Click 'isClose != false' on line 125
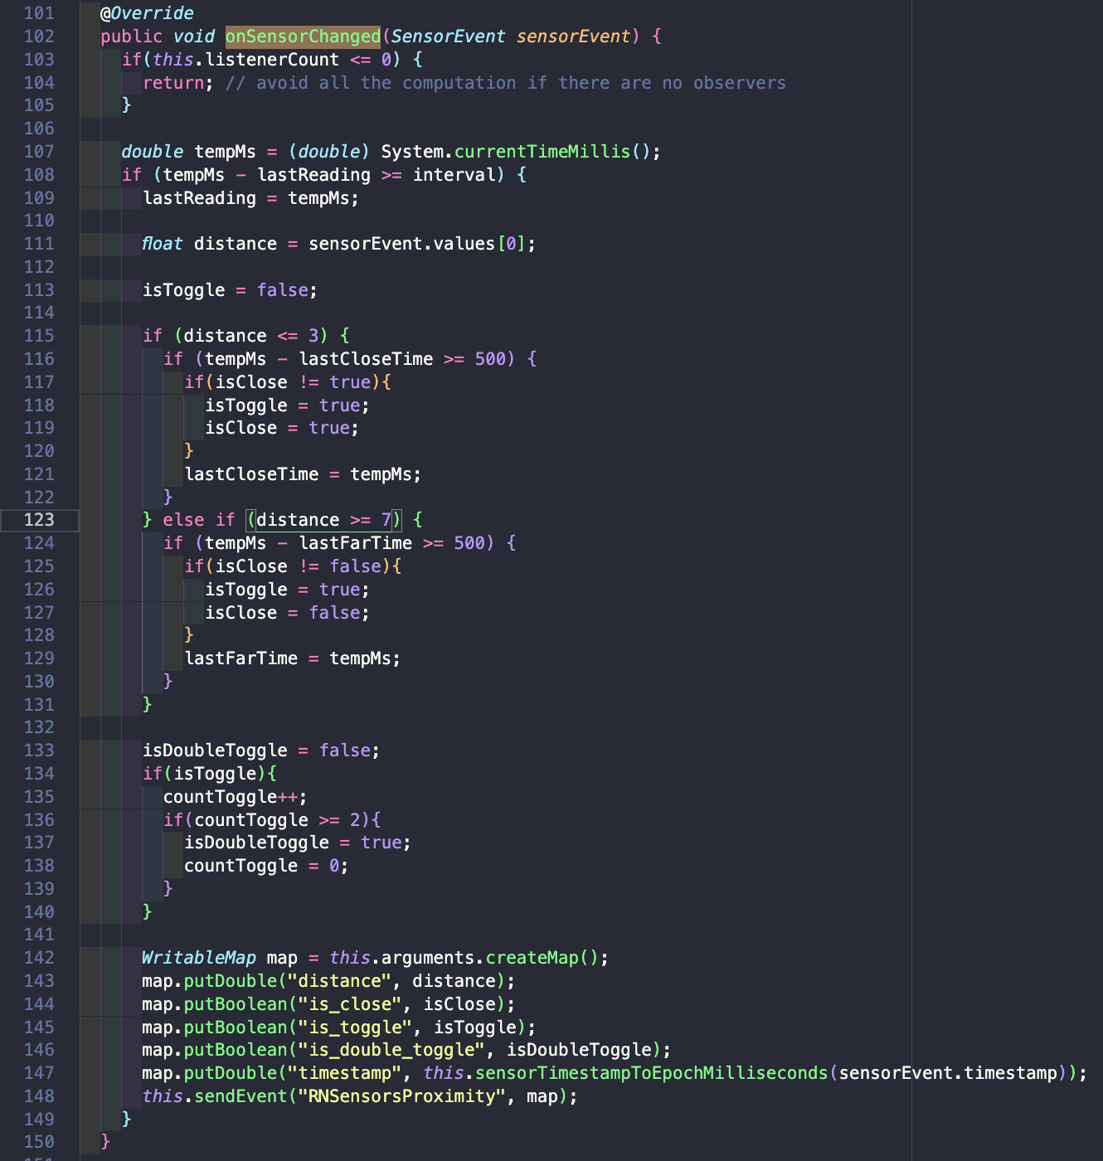1103x1161 pixels. [299, 566]
